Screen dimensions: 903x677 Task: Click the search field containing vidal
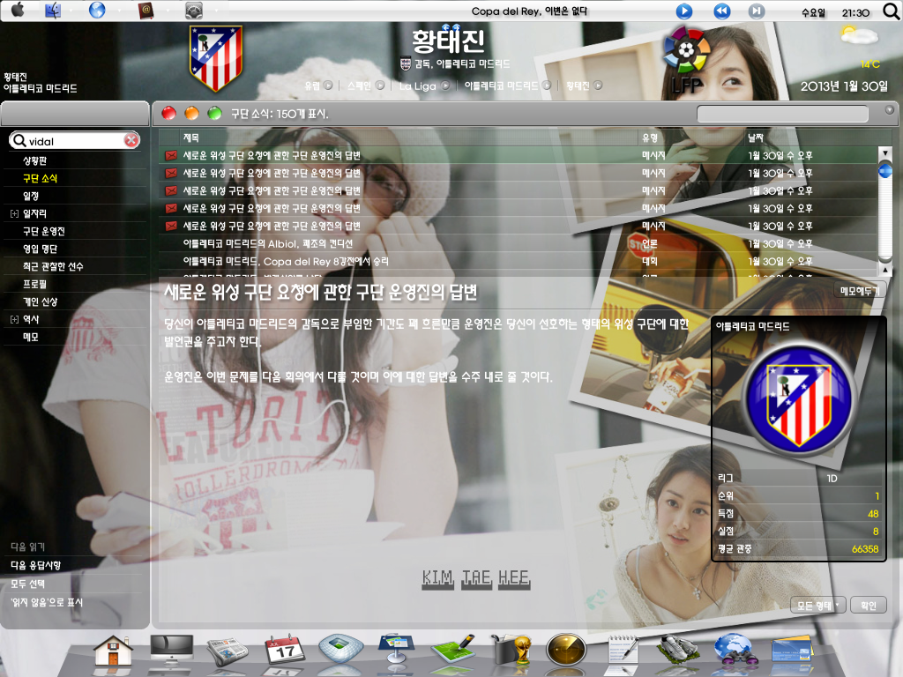pyautogui.click(x=74, y=140)
